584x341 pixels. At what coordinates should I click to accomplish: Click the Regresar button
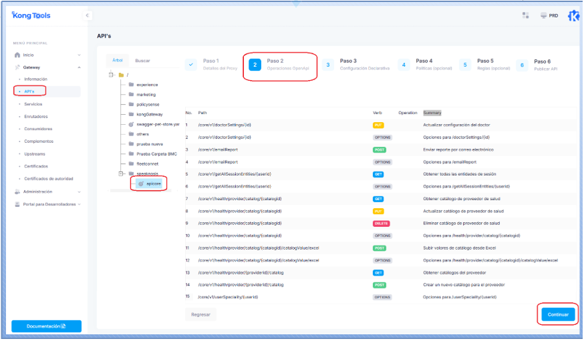[200, 314]
